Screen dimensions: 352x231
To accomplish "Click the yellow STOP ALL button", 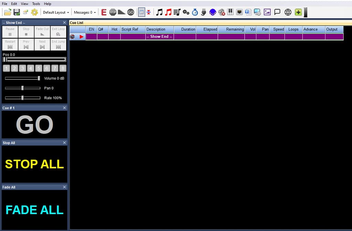I will [34, 164].
